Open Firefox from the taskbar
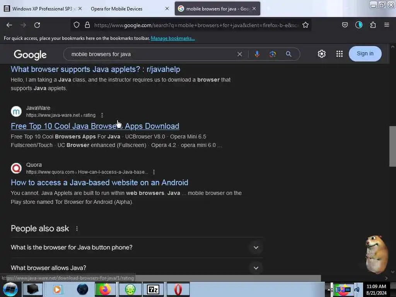This screenshot has width=396, height=297. [x=105, y=289]
